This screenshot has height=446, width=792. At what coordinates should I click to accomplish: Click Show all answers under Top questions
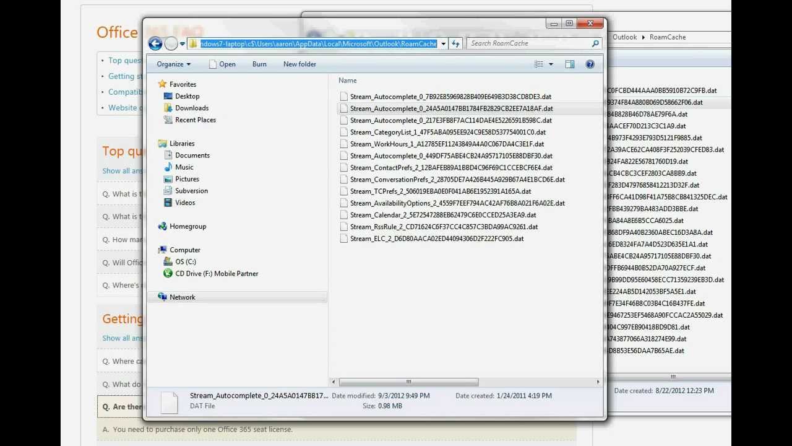pos(123,171)
